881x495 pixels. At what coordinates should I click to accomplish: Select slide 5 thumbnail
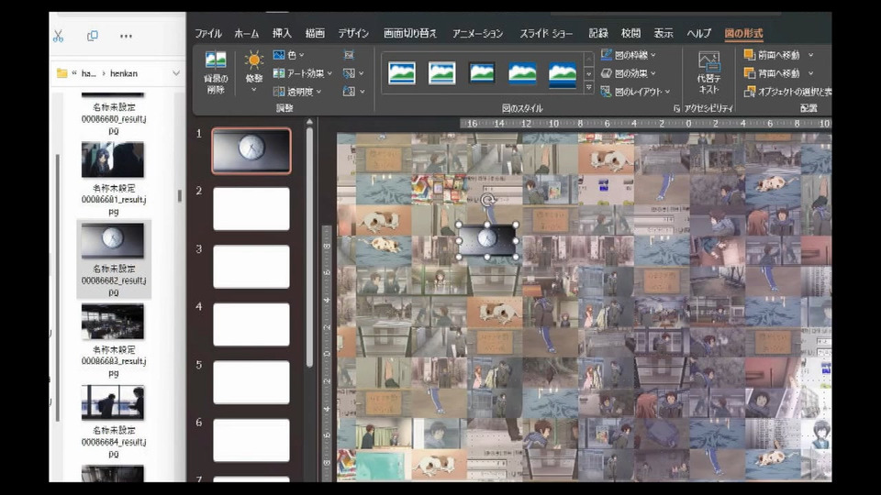(x=251, y=382)
